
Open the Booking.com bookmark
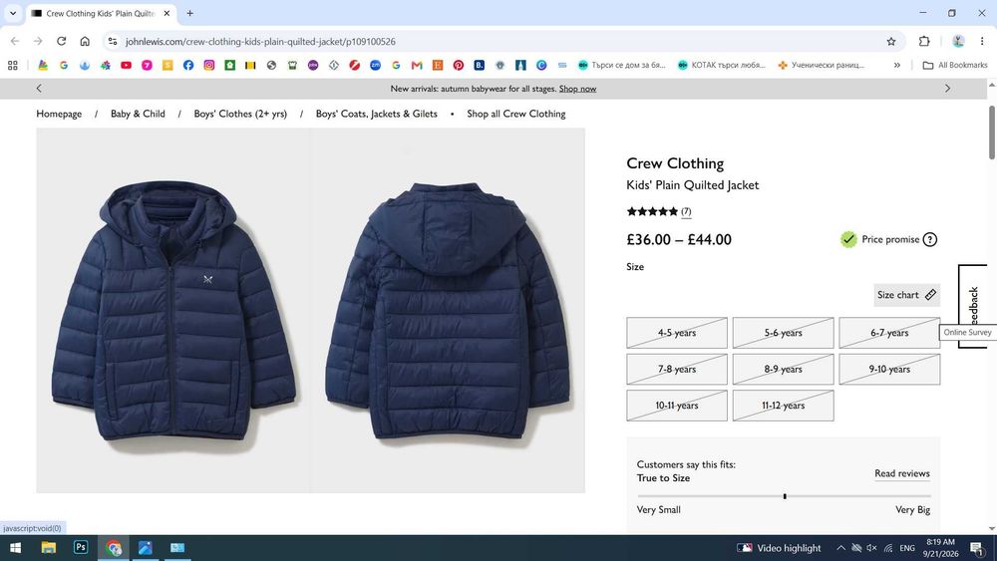(x=479, y=65)
